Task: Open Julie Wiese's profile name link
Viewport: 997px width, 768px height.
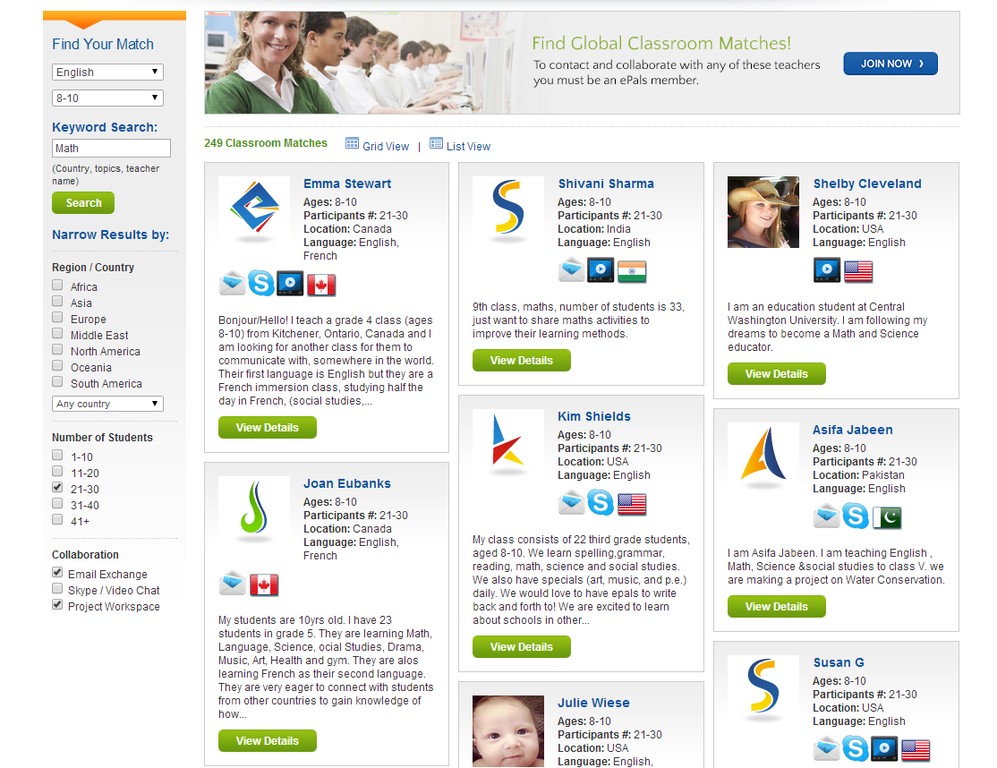Action: pos(594,703)
